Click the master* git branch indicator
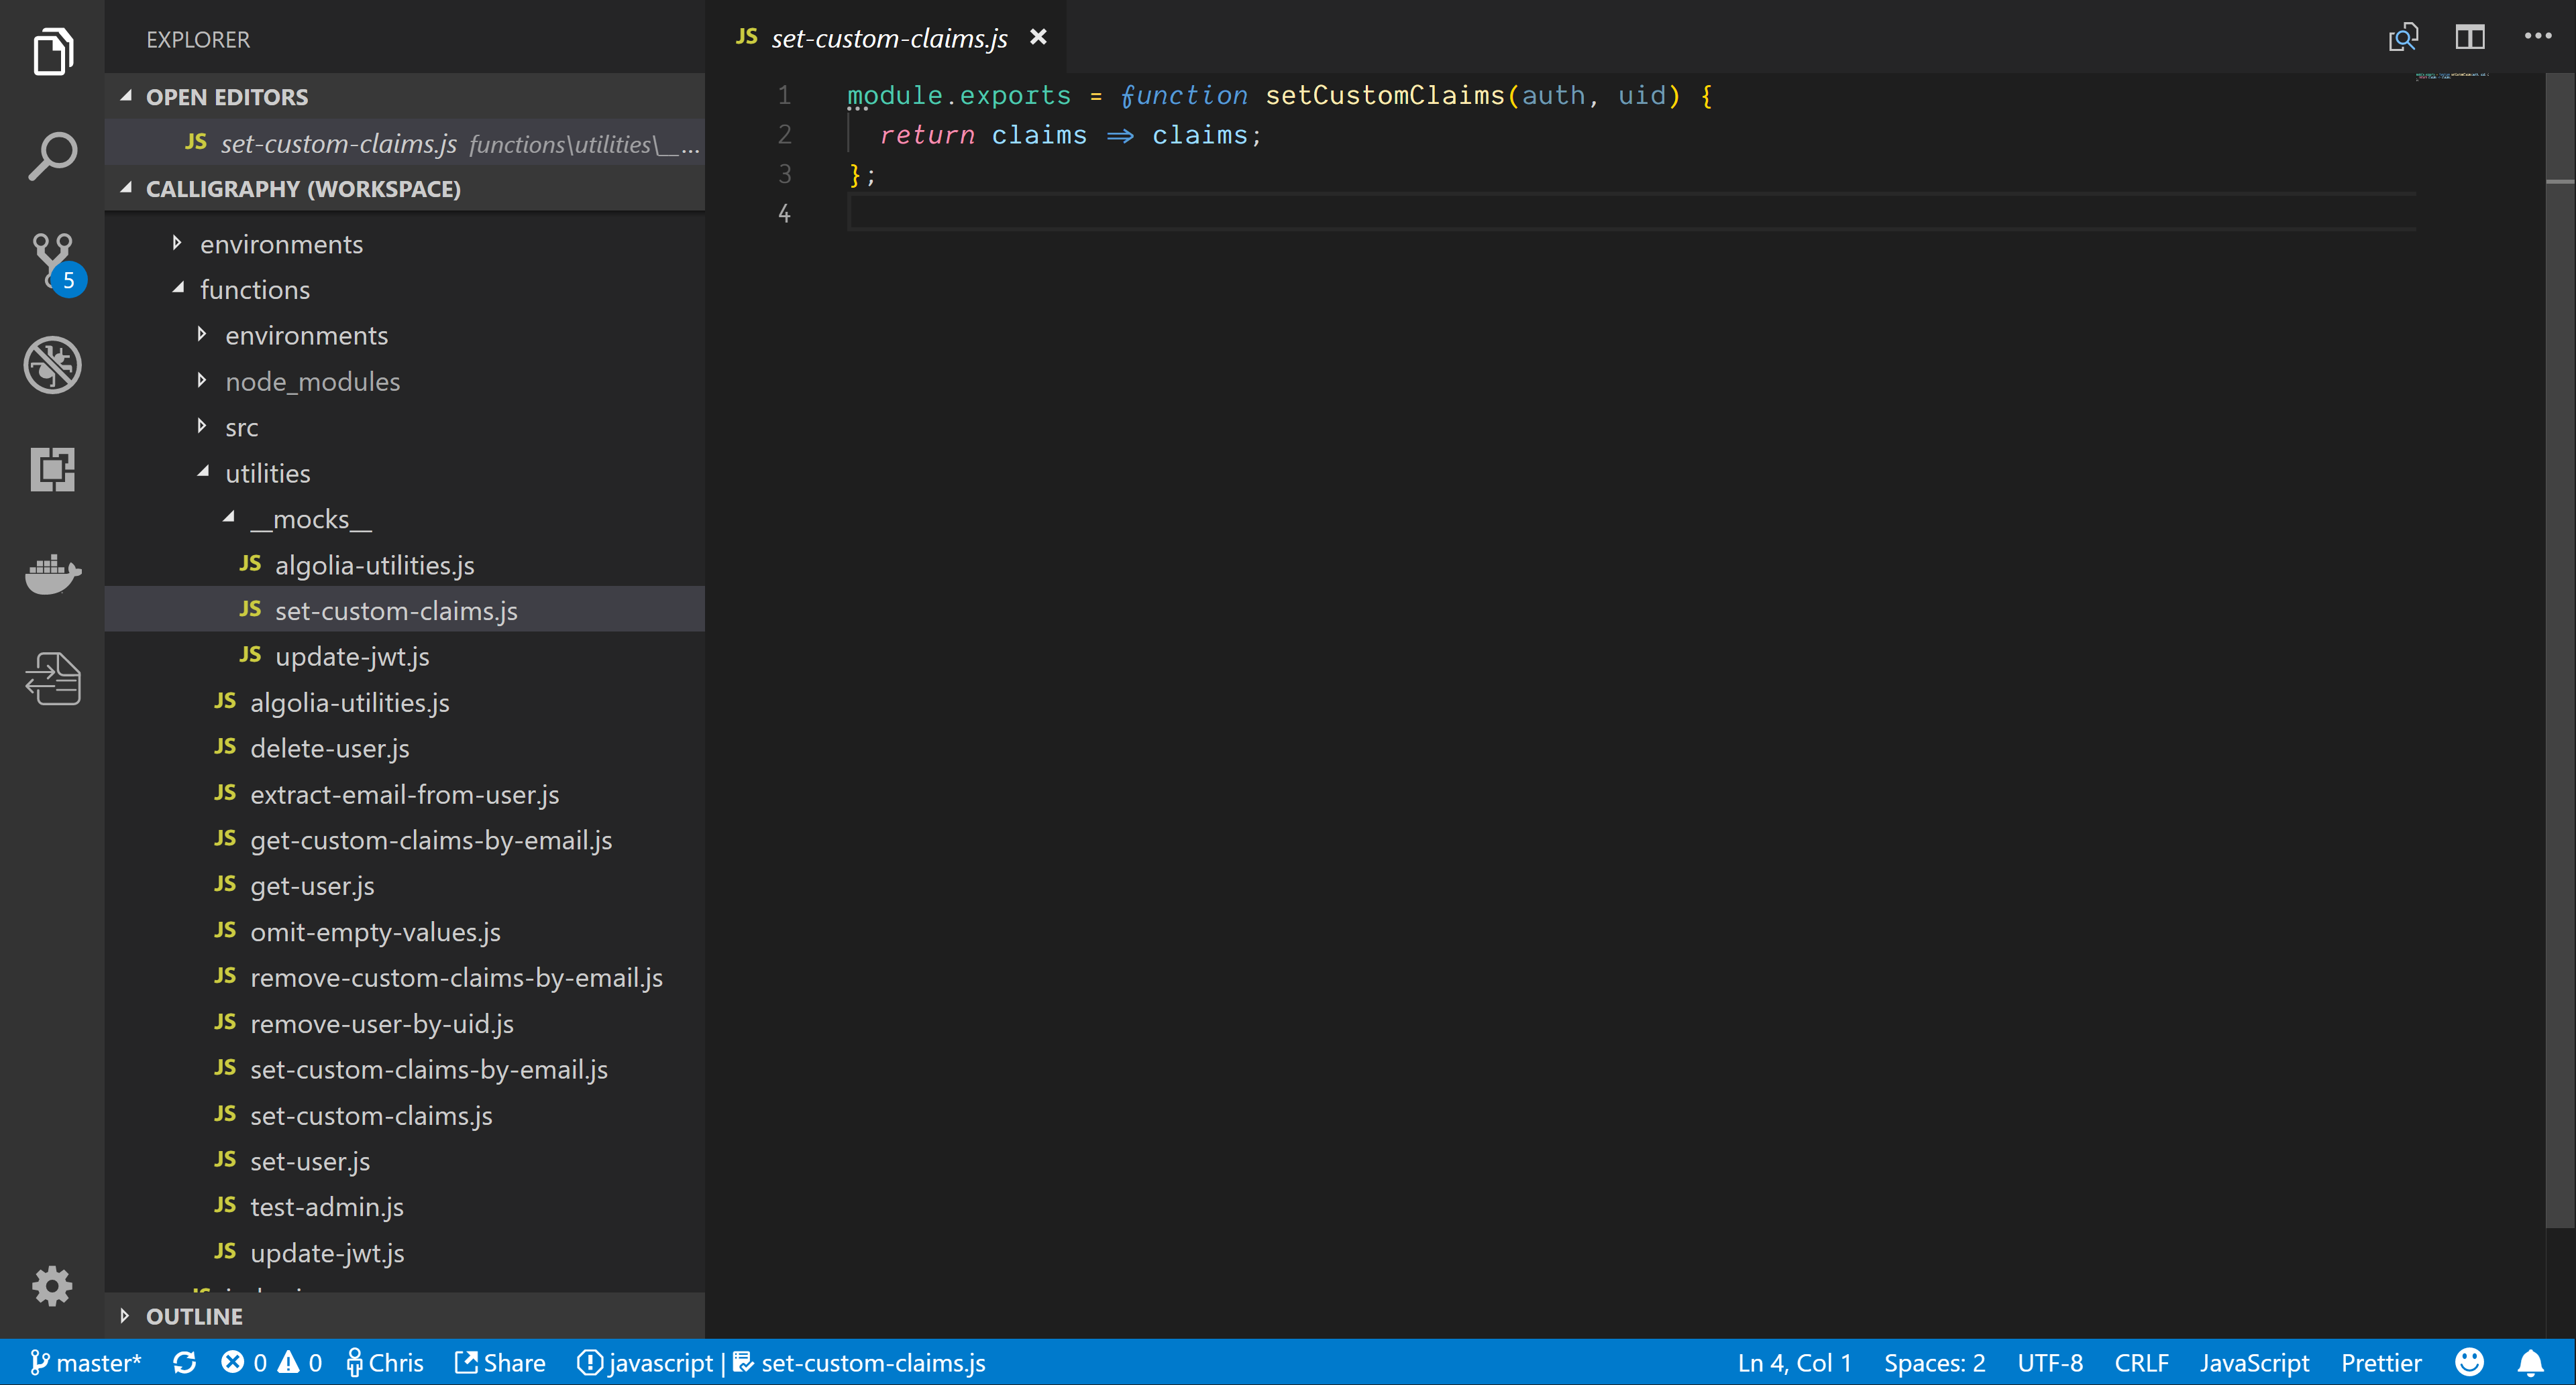 pyautogui.click(x=86, y=1362)
